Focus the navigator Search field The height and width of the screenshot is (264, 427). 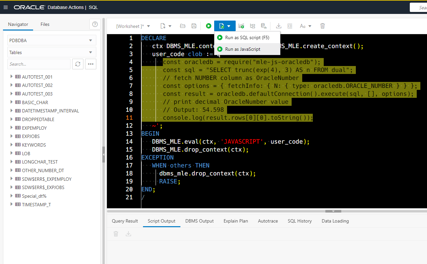[39, 64]
